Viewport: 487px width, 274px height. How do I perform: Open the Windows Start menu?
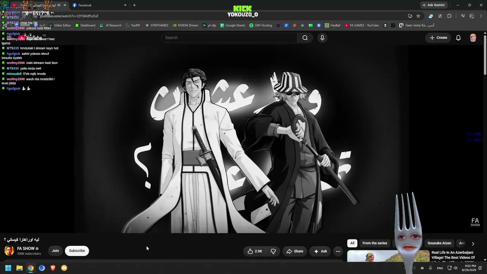click(8, 268)
